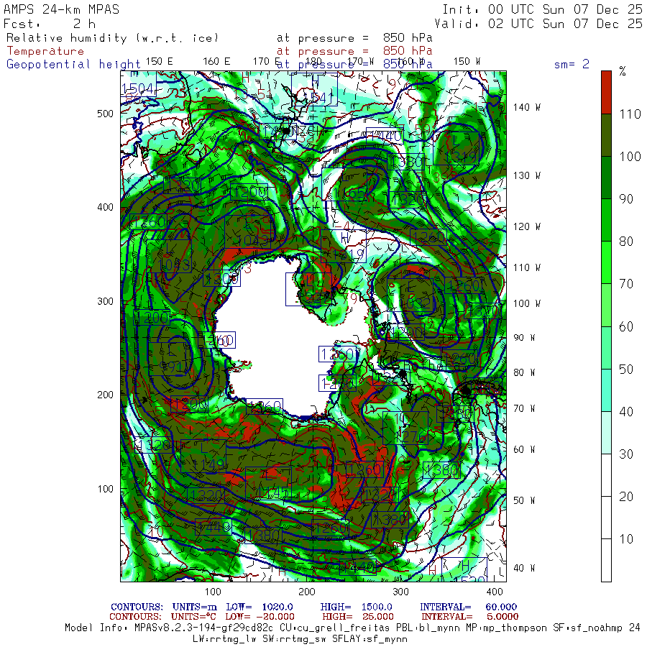
Task: Click the horizontal axis tick label "200"
Action: point(307,592)
